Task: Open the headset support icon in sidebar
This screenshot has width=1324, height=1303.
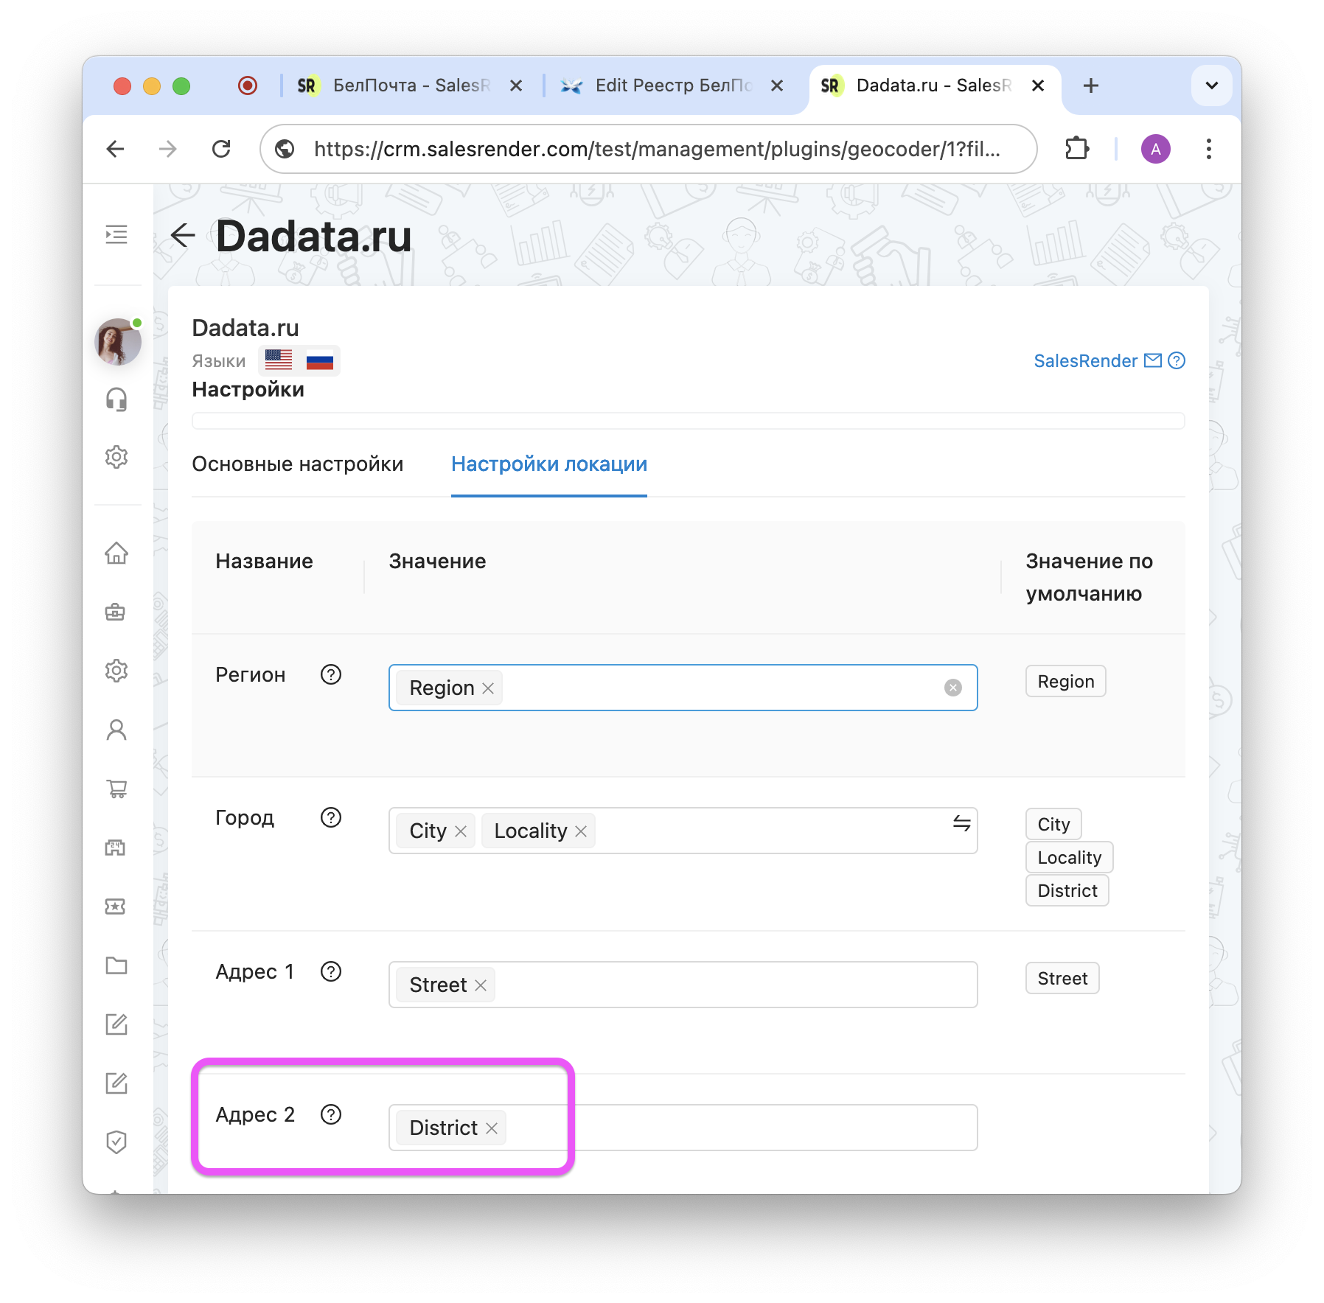Action: tap(116, 399)
